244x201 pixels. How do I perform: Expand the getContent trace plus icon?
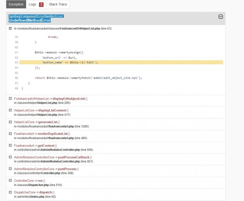tap(10, 145)
